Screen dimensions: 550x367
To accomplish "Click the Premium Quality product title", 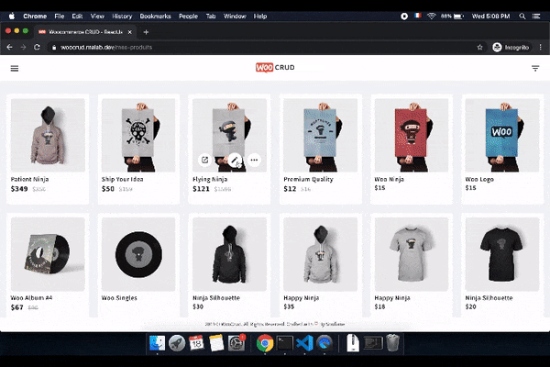I will [308, 179].
